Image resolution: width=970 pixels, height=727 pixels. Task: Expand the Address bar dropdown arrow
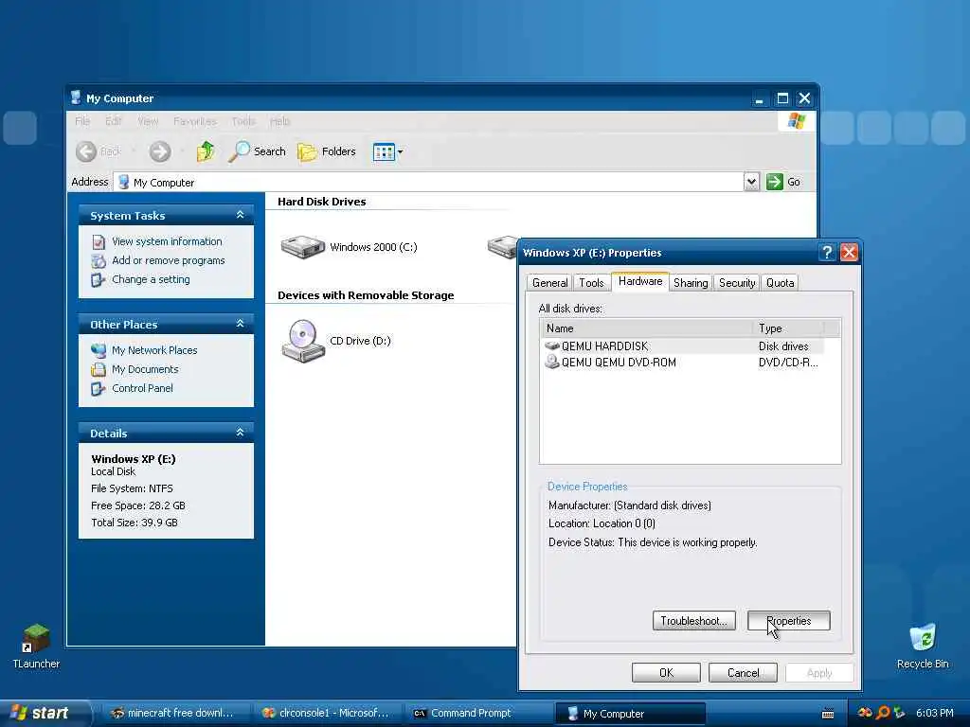751,182
